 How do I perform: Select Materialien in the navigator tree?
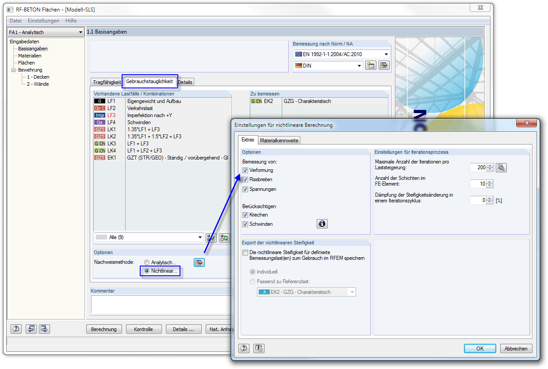click(30, 56)
